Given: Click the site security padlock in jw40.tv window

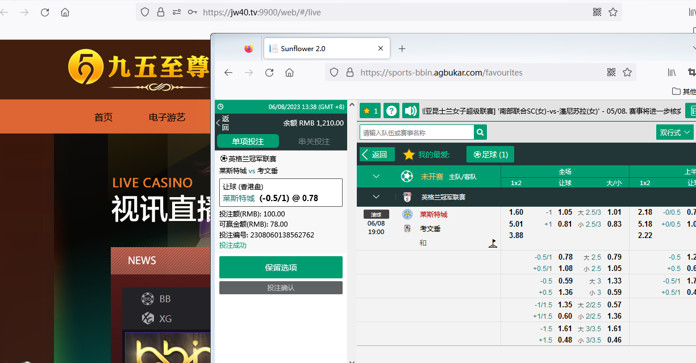Looking at the screenshot, I should [x=161, y=12].
